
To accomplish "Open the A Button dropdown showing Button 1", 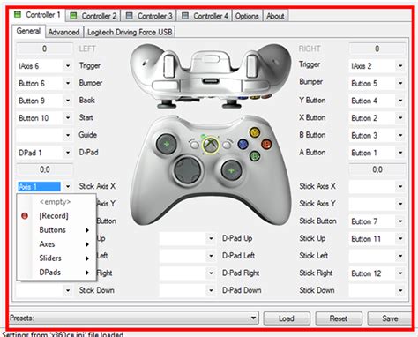I will (x=377, y=153).
